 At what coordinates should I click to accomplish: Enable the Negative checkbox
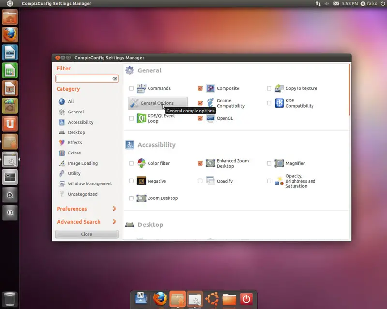[x=131, y=181]
